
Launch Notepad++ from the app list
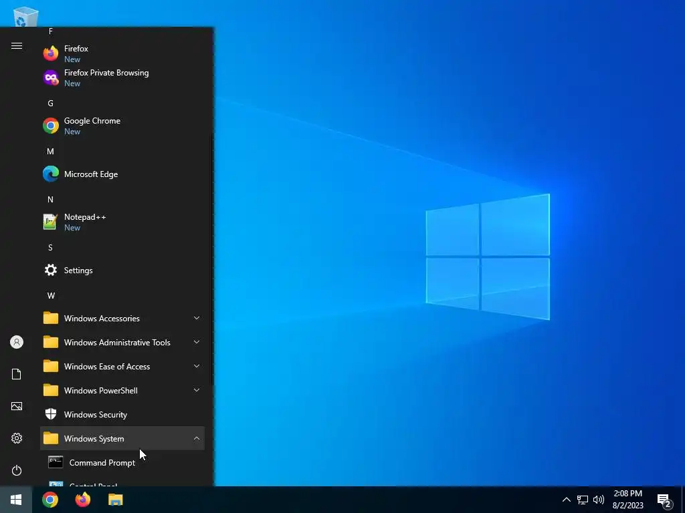[122, 222]
